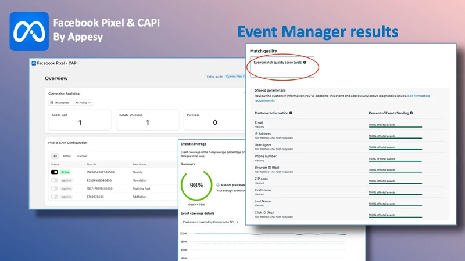Select the Inactive tab in Pixel configuration

tap(81, 156)
